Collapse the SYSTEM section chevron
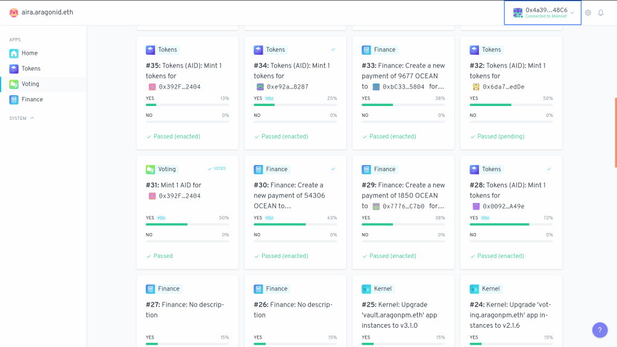This screenshot has height=347, width=617. coord(33,118)
